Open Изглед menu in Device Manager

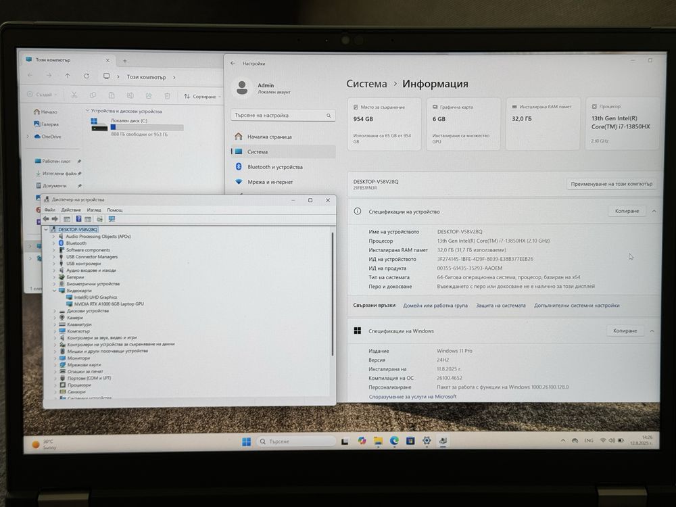click(94, 210)
